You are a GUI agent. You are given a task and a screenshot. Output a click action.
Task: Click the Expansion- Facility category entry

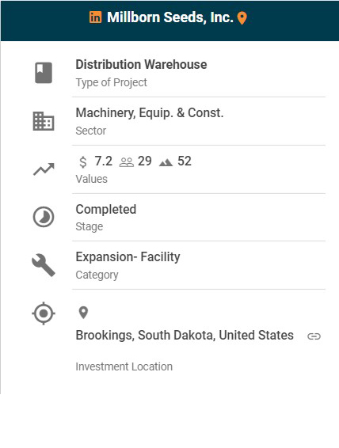[128, 257]
